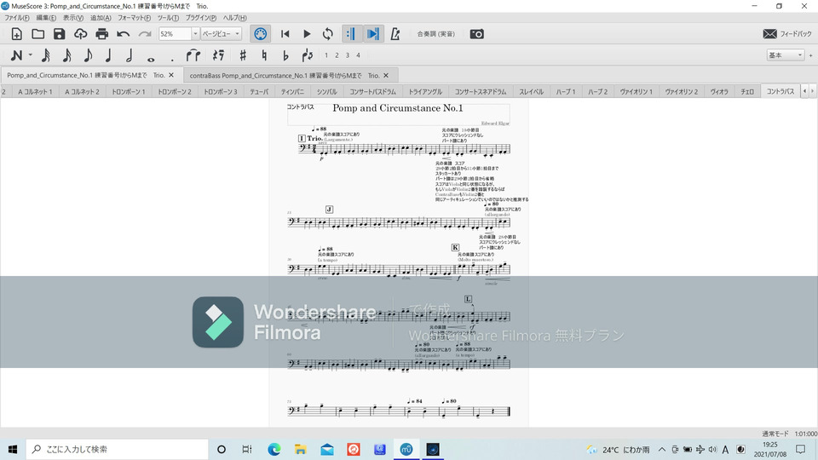
Task: Upload score to cloud icon
Action: point(80,34)
